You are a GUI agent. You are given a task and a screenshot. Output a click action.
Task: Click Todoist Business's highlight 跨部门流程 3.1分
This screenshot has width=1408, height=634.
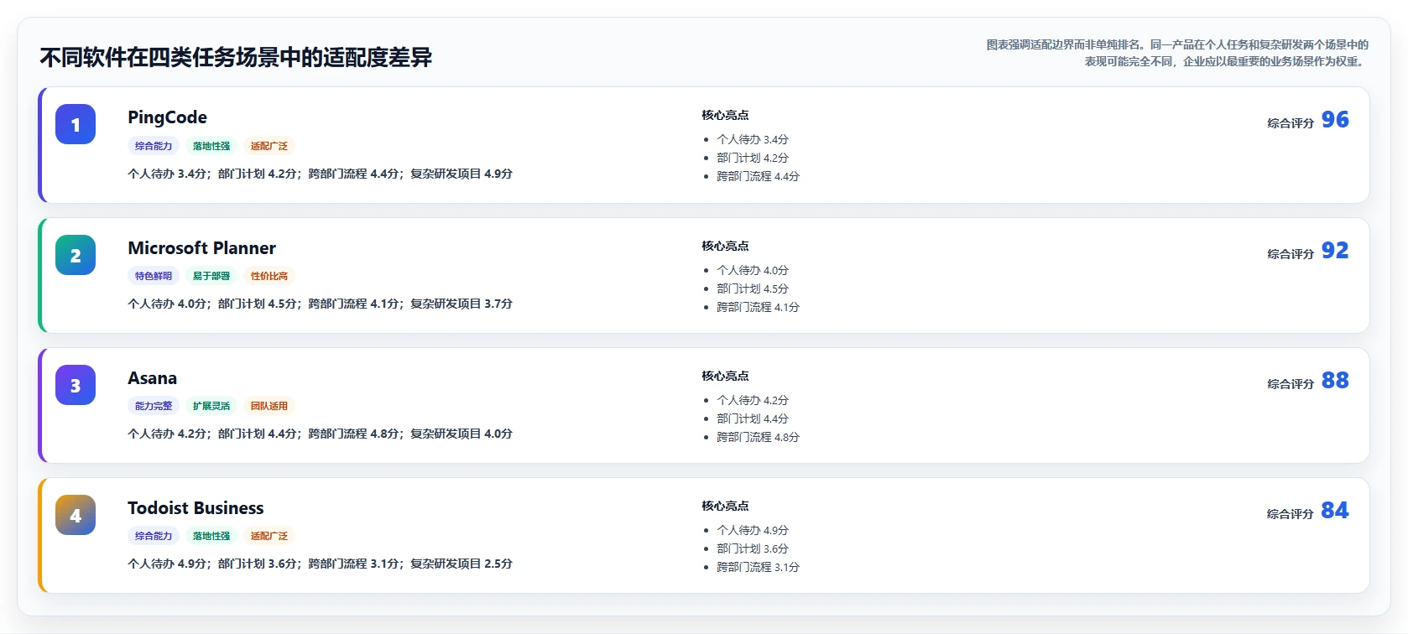coord(758,567)
